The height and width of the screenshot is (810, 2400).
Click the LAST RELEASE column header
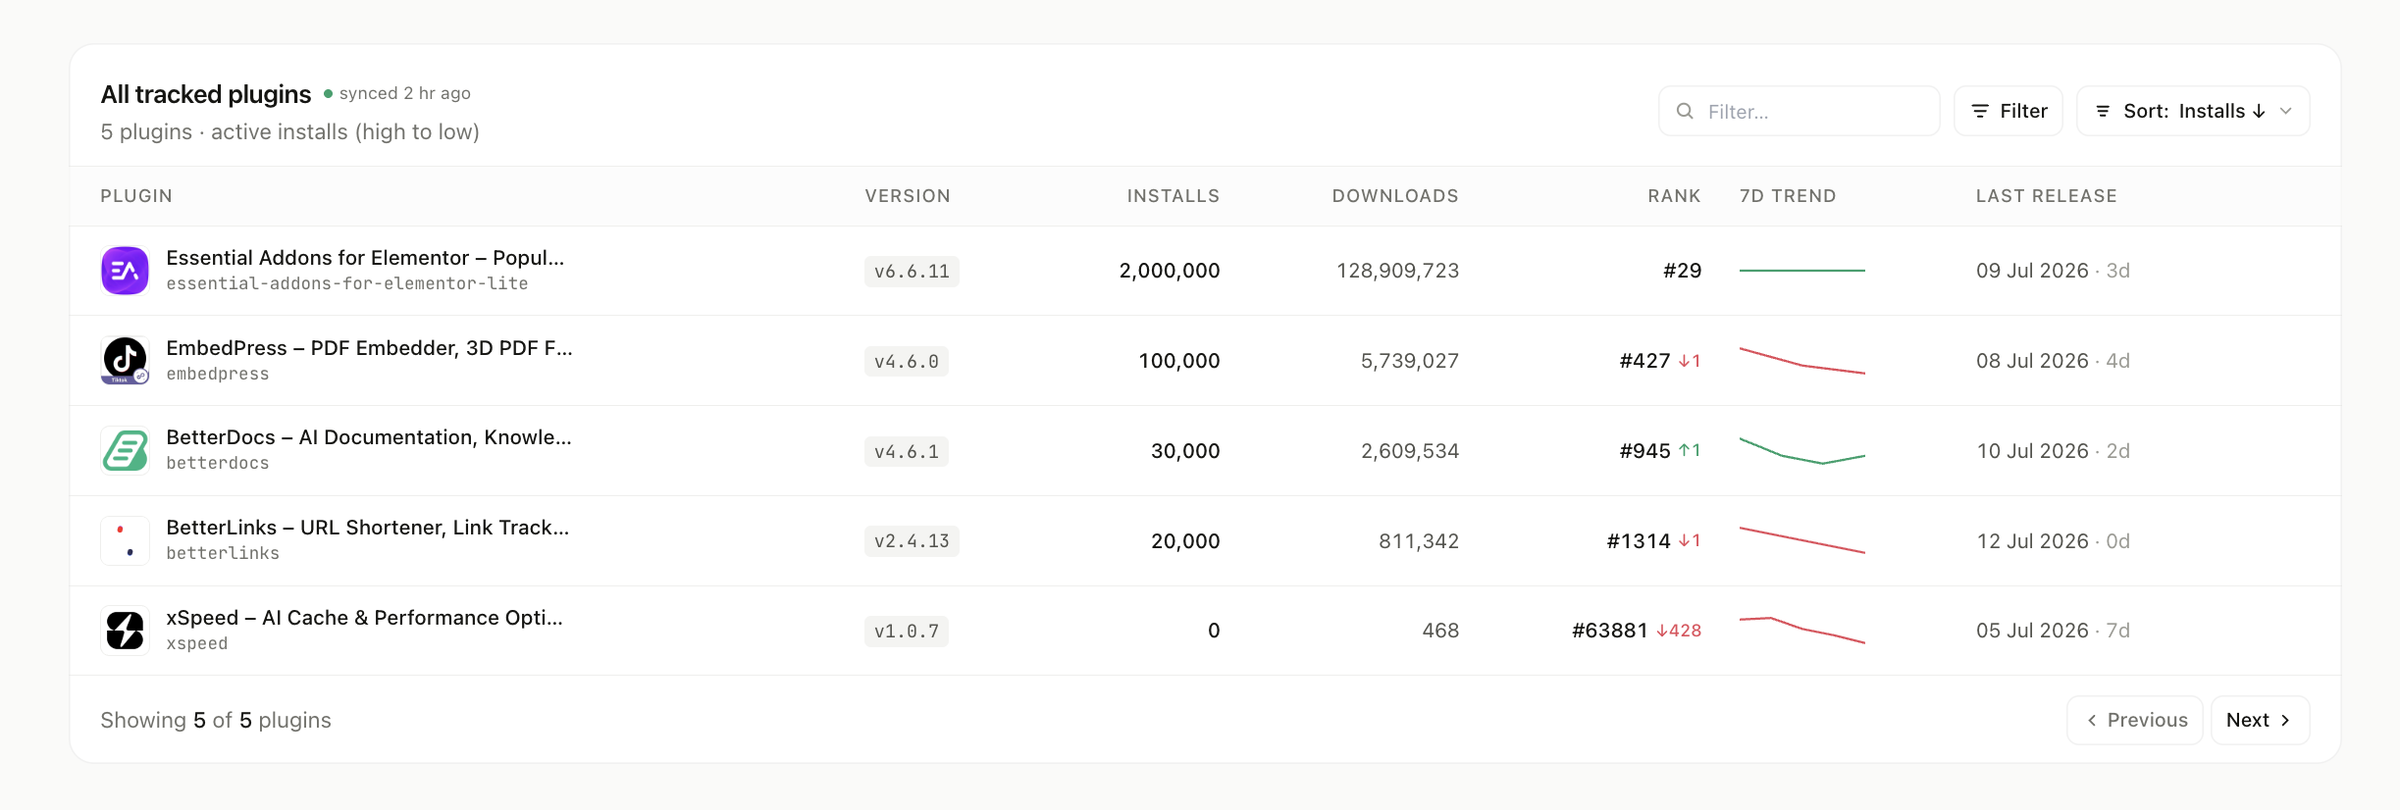pos(2047,196)
